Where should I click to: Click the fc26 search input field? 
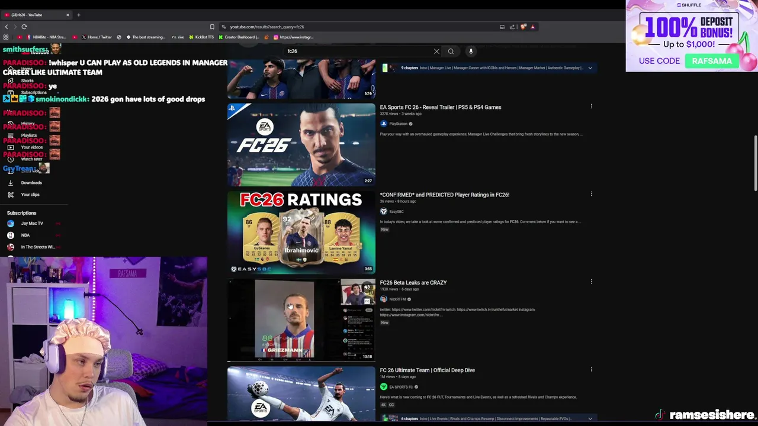[358, 51]
